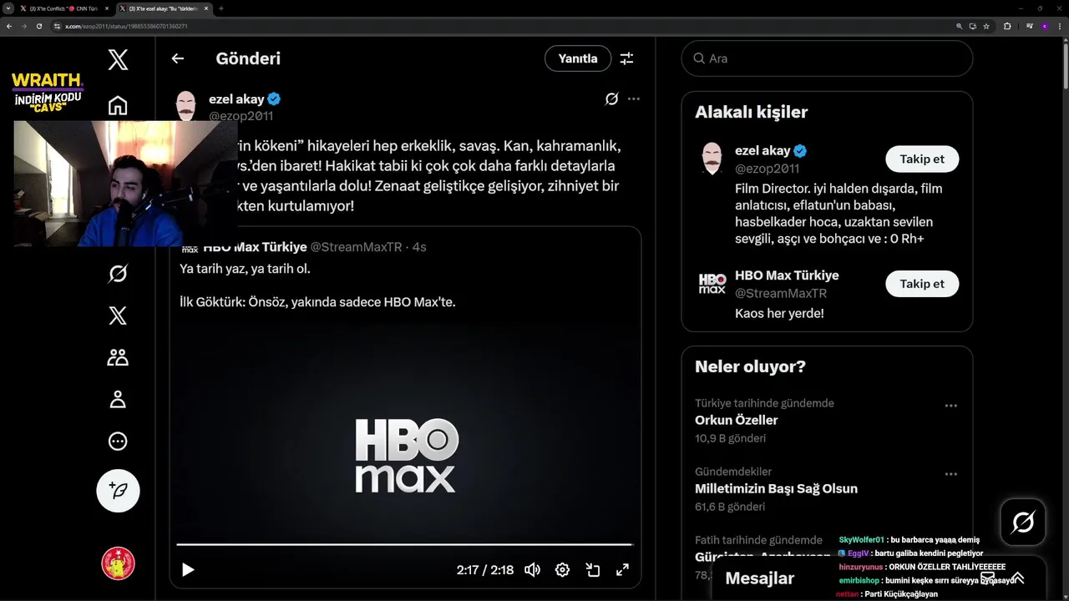Click the white compose post button

118,490
